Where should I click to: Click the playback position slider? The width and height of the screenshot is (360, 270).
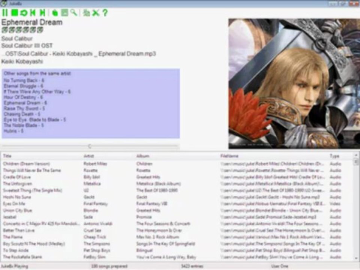tap(90, 146)
